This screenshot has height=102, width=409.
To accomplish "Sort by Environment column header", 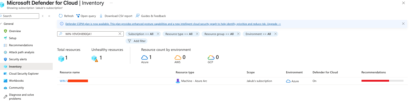I will click(x=294, y=72).
